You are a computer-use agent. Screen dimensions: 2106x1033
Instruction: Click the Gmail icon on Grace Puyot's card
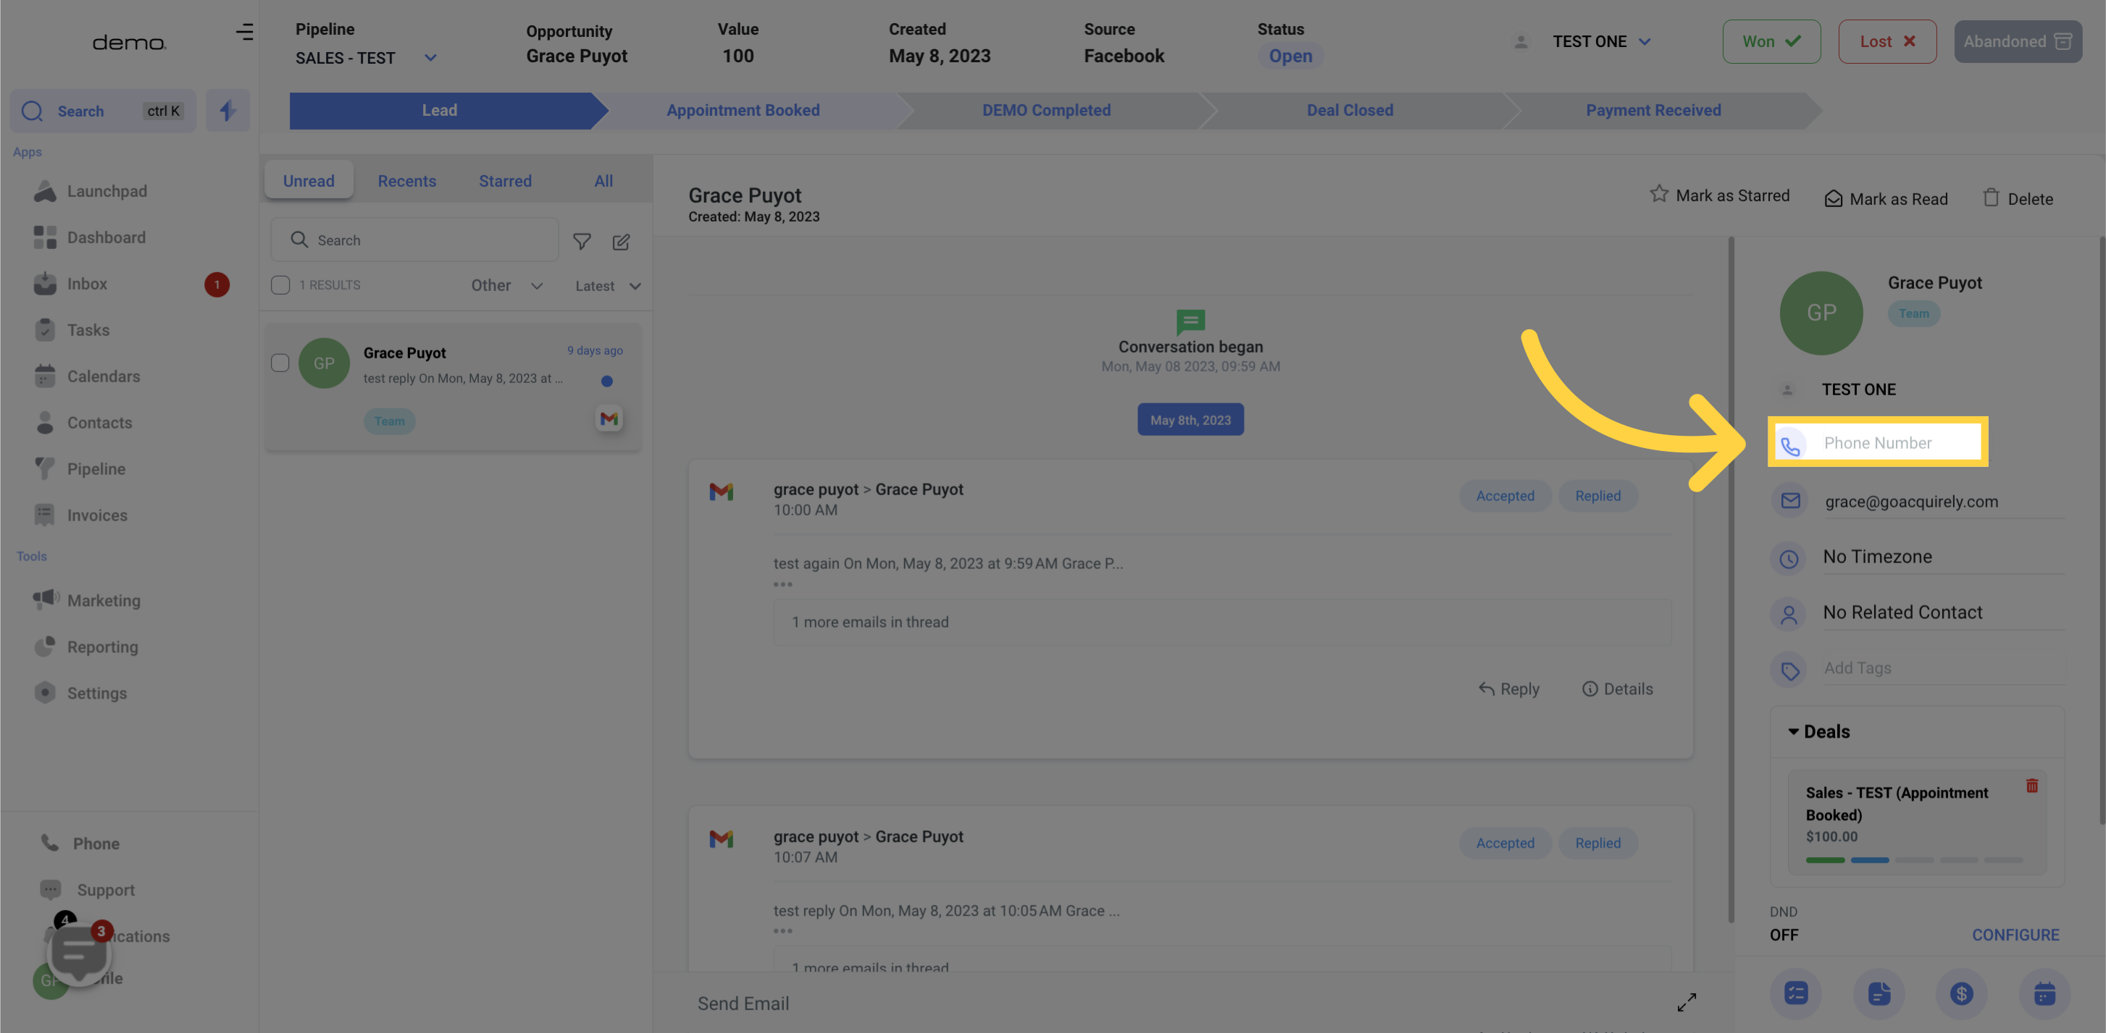click(609, 419)
